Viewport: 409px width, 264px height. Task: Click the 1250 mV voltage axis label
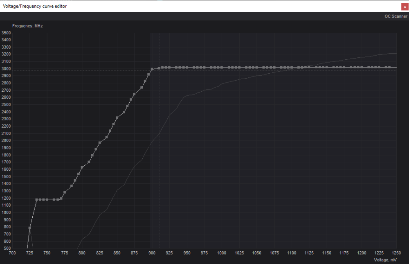(396, 254)
